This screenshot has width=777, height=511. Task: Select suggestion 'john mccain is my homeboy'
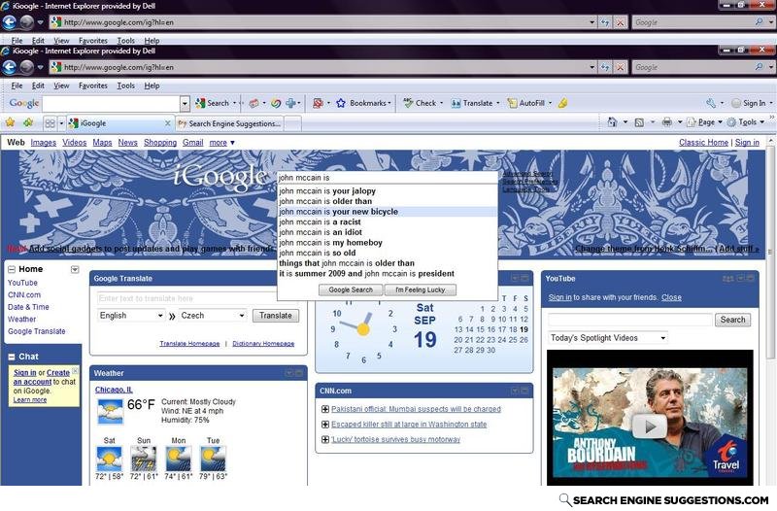[387, 243]
